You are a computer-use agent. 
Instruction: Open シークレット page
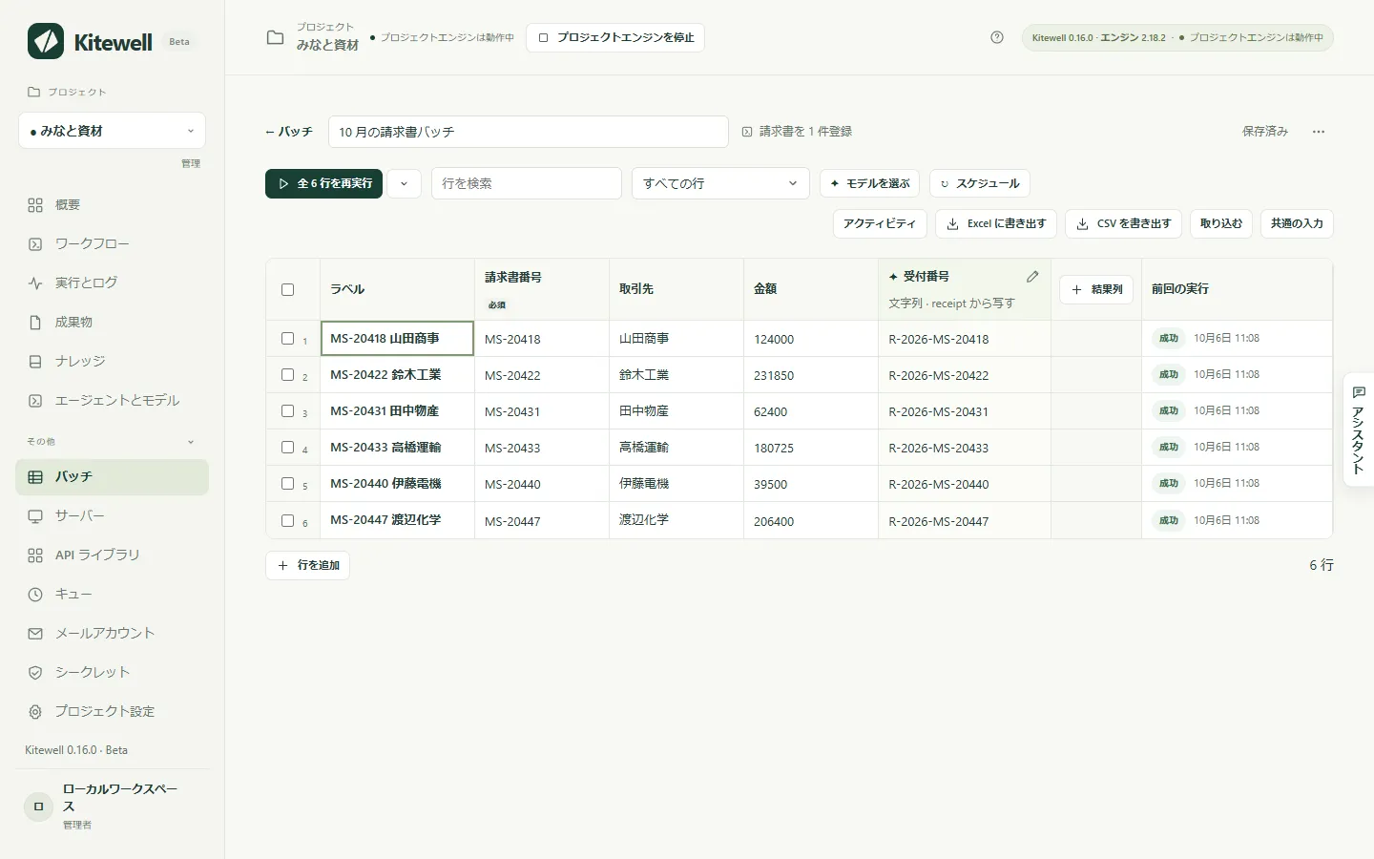(x=112, y=673)
